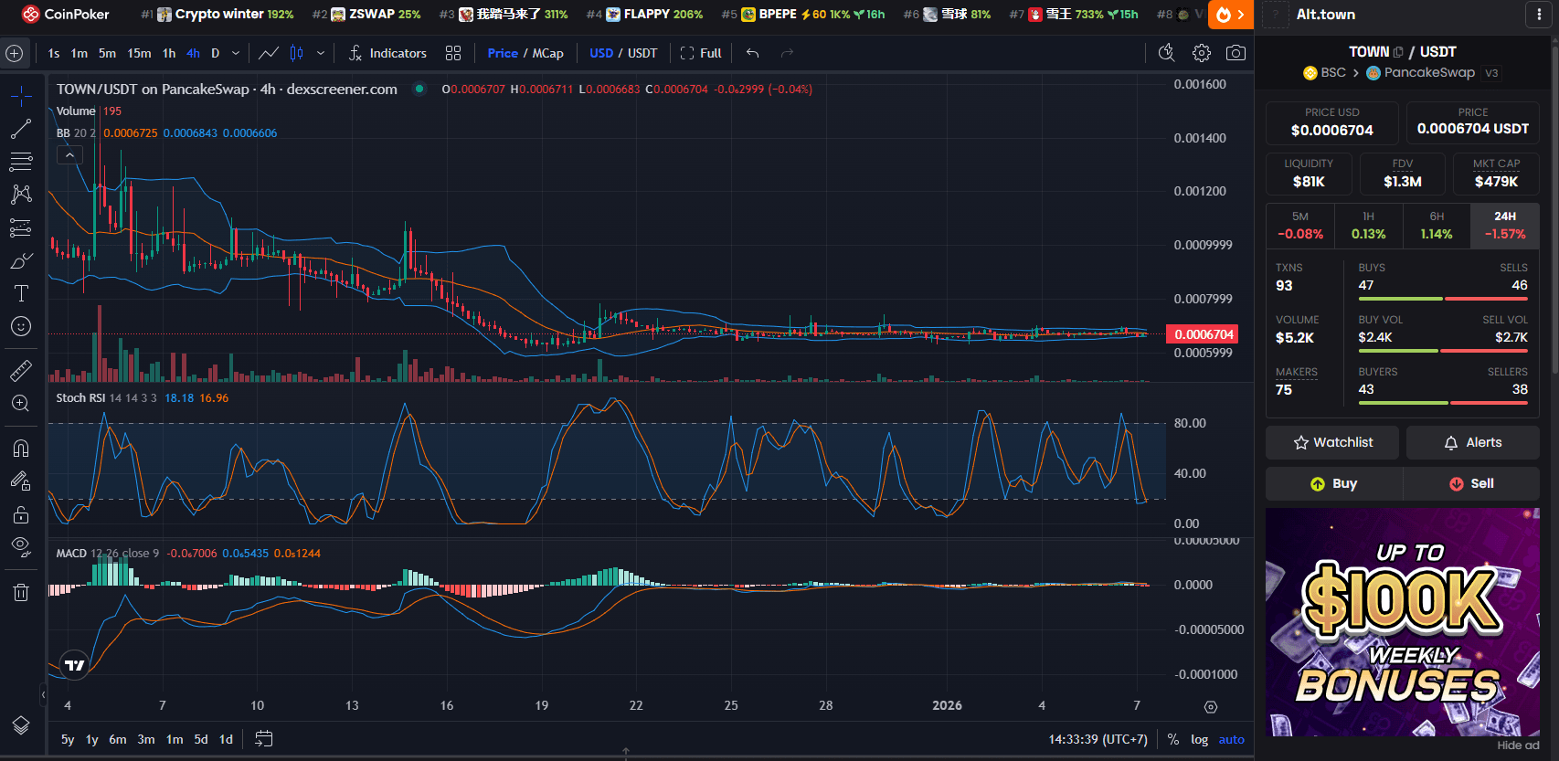Toggle stay in drawing mode
The width and height of the screenshot is (1559, 761).
tap(21, 481)
